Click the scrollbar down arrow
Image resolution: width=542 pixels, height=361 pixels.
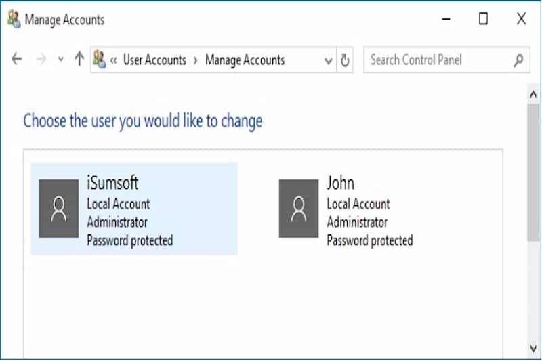click(534, 348)
